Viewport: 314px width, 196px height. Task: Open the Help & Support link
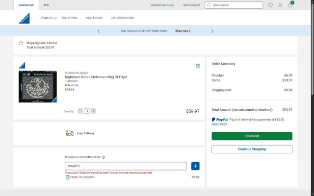pyautogui.click(x=191, y=5)
